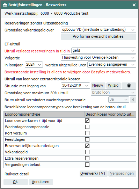
Task: Delete situation with the trash can icon
Action: 129,86
